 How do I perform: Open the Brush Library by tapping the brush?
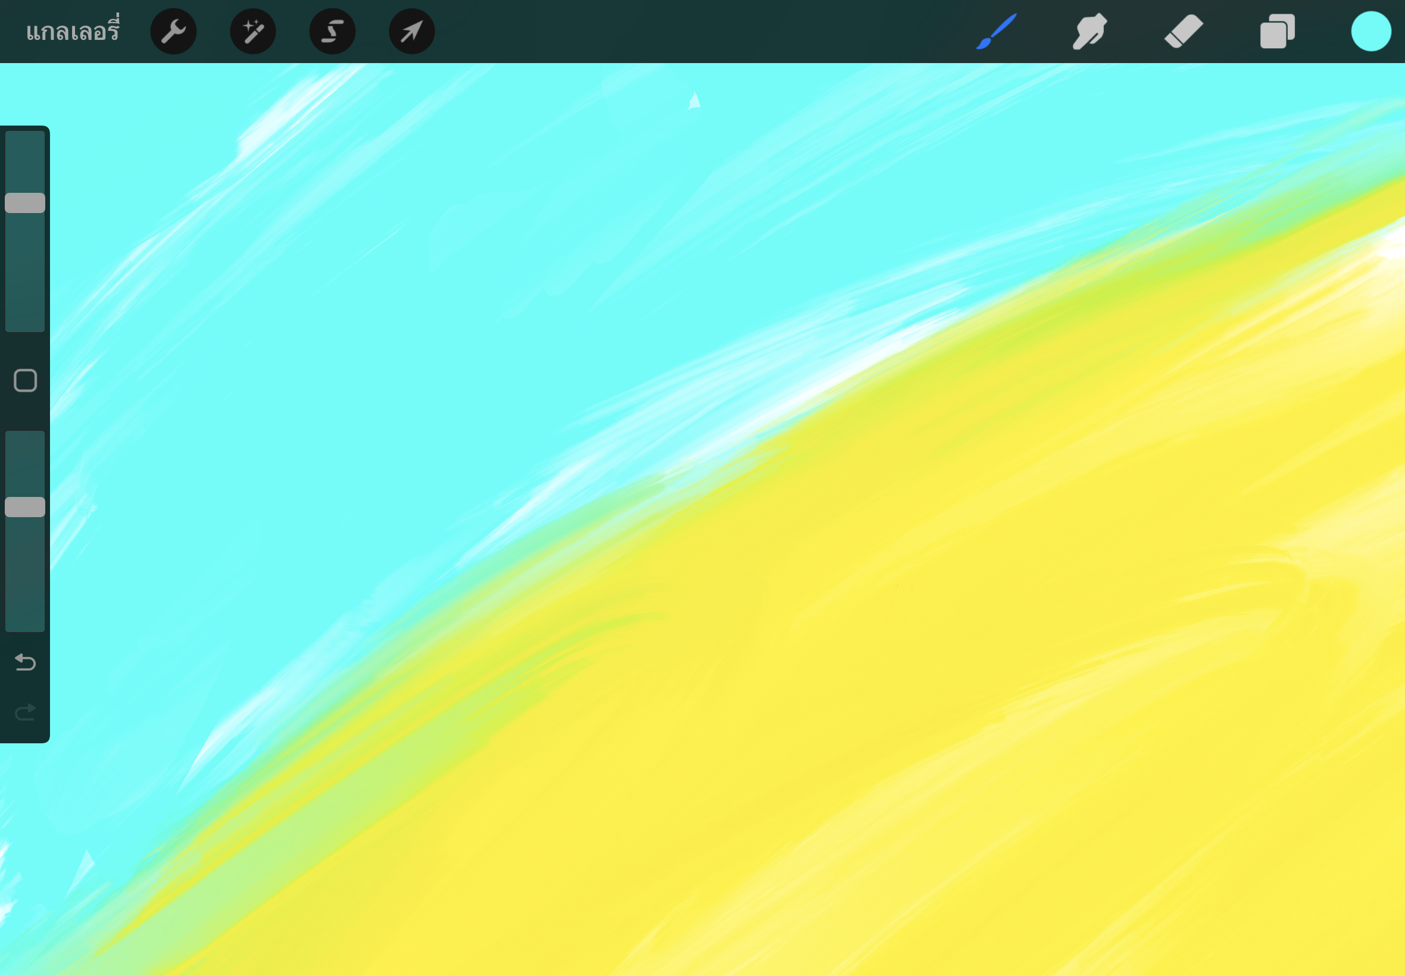tap(997, 30)
